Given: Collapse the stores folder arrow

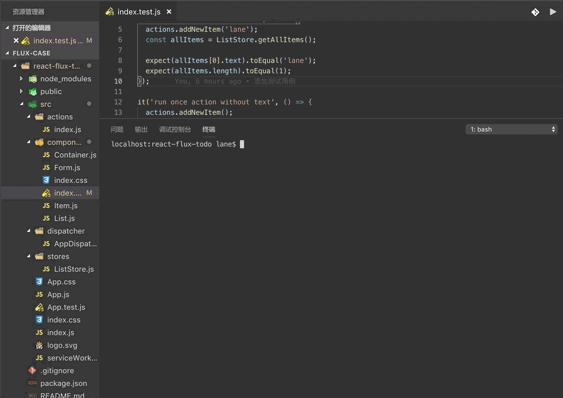Looking at the screenshot, I should (28, 256).
